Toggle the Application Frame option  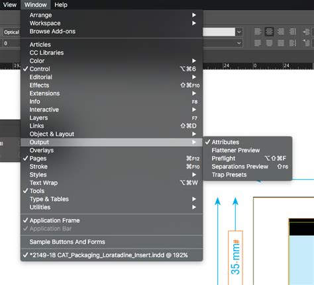[112, 220]
